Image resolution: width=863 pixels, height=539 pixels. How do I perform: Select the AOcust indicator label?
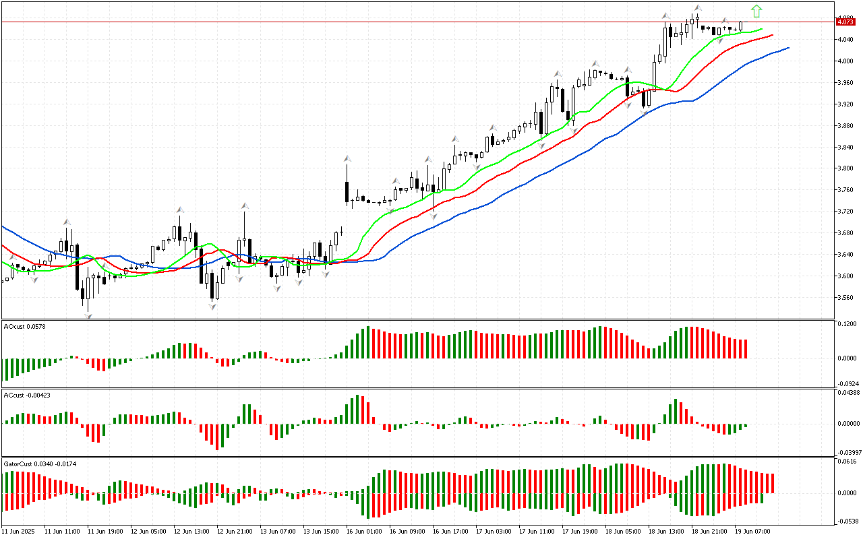[x=24, y=326]
